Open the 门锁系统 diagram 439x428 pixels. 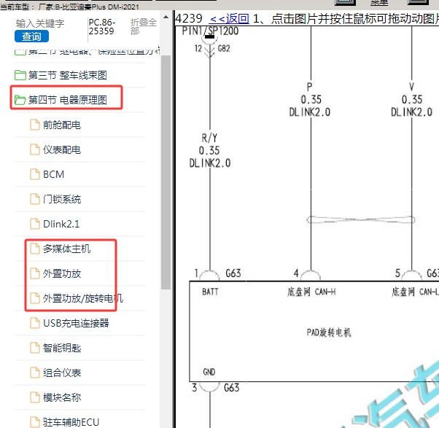click(62, 199)
